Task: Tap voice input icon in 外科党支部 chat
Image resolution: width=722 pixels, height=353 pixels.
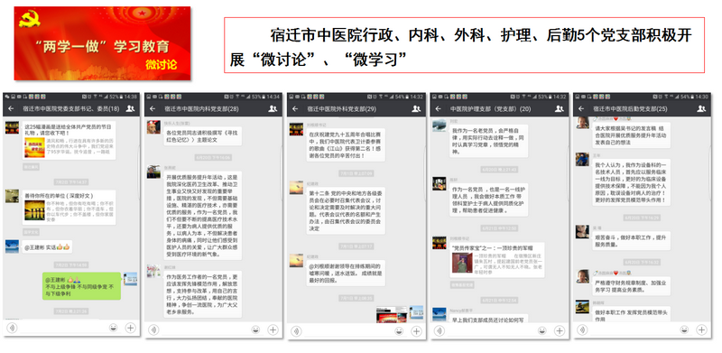Action: [x=297, y=330]
